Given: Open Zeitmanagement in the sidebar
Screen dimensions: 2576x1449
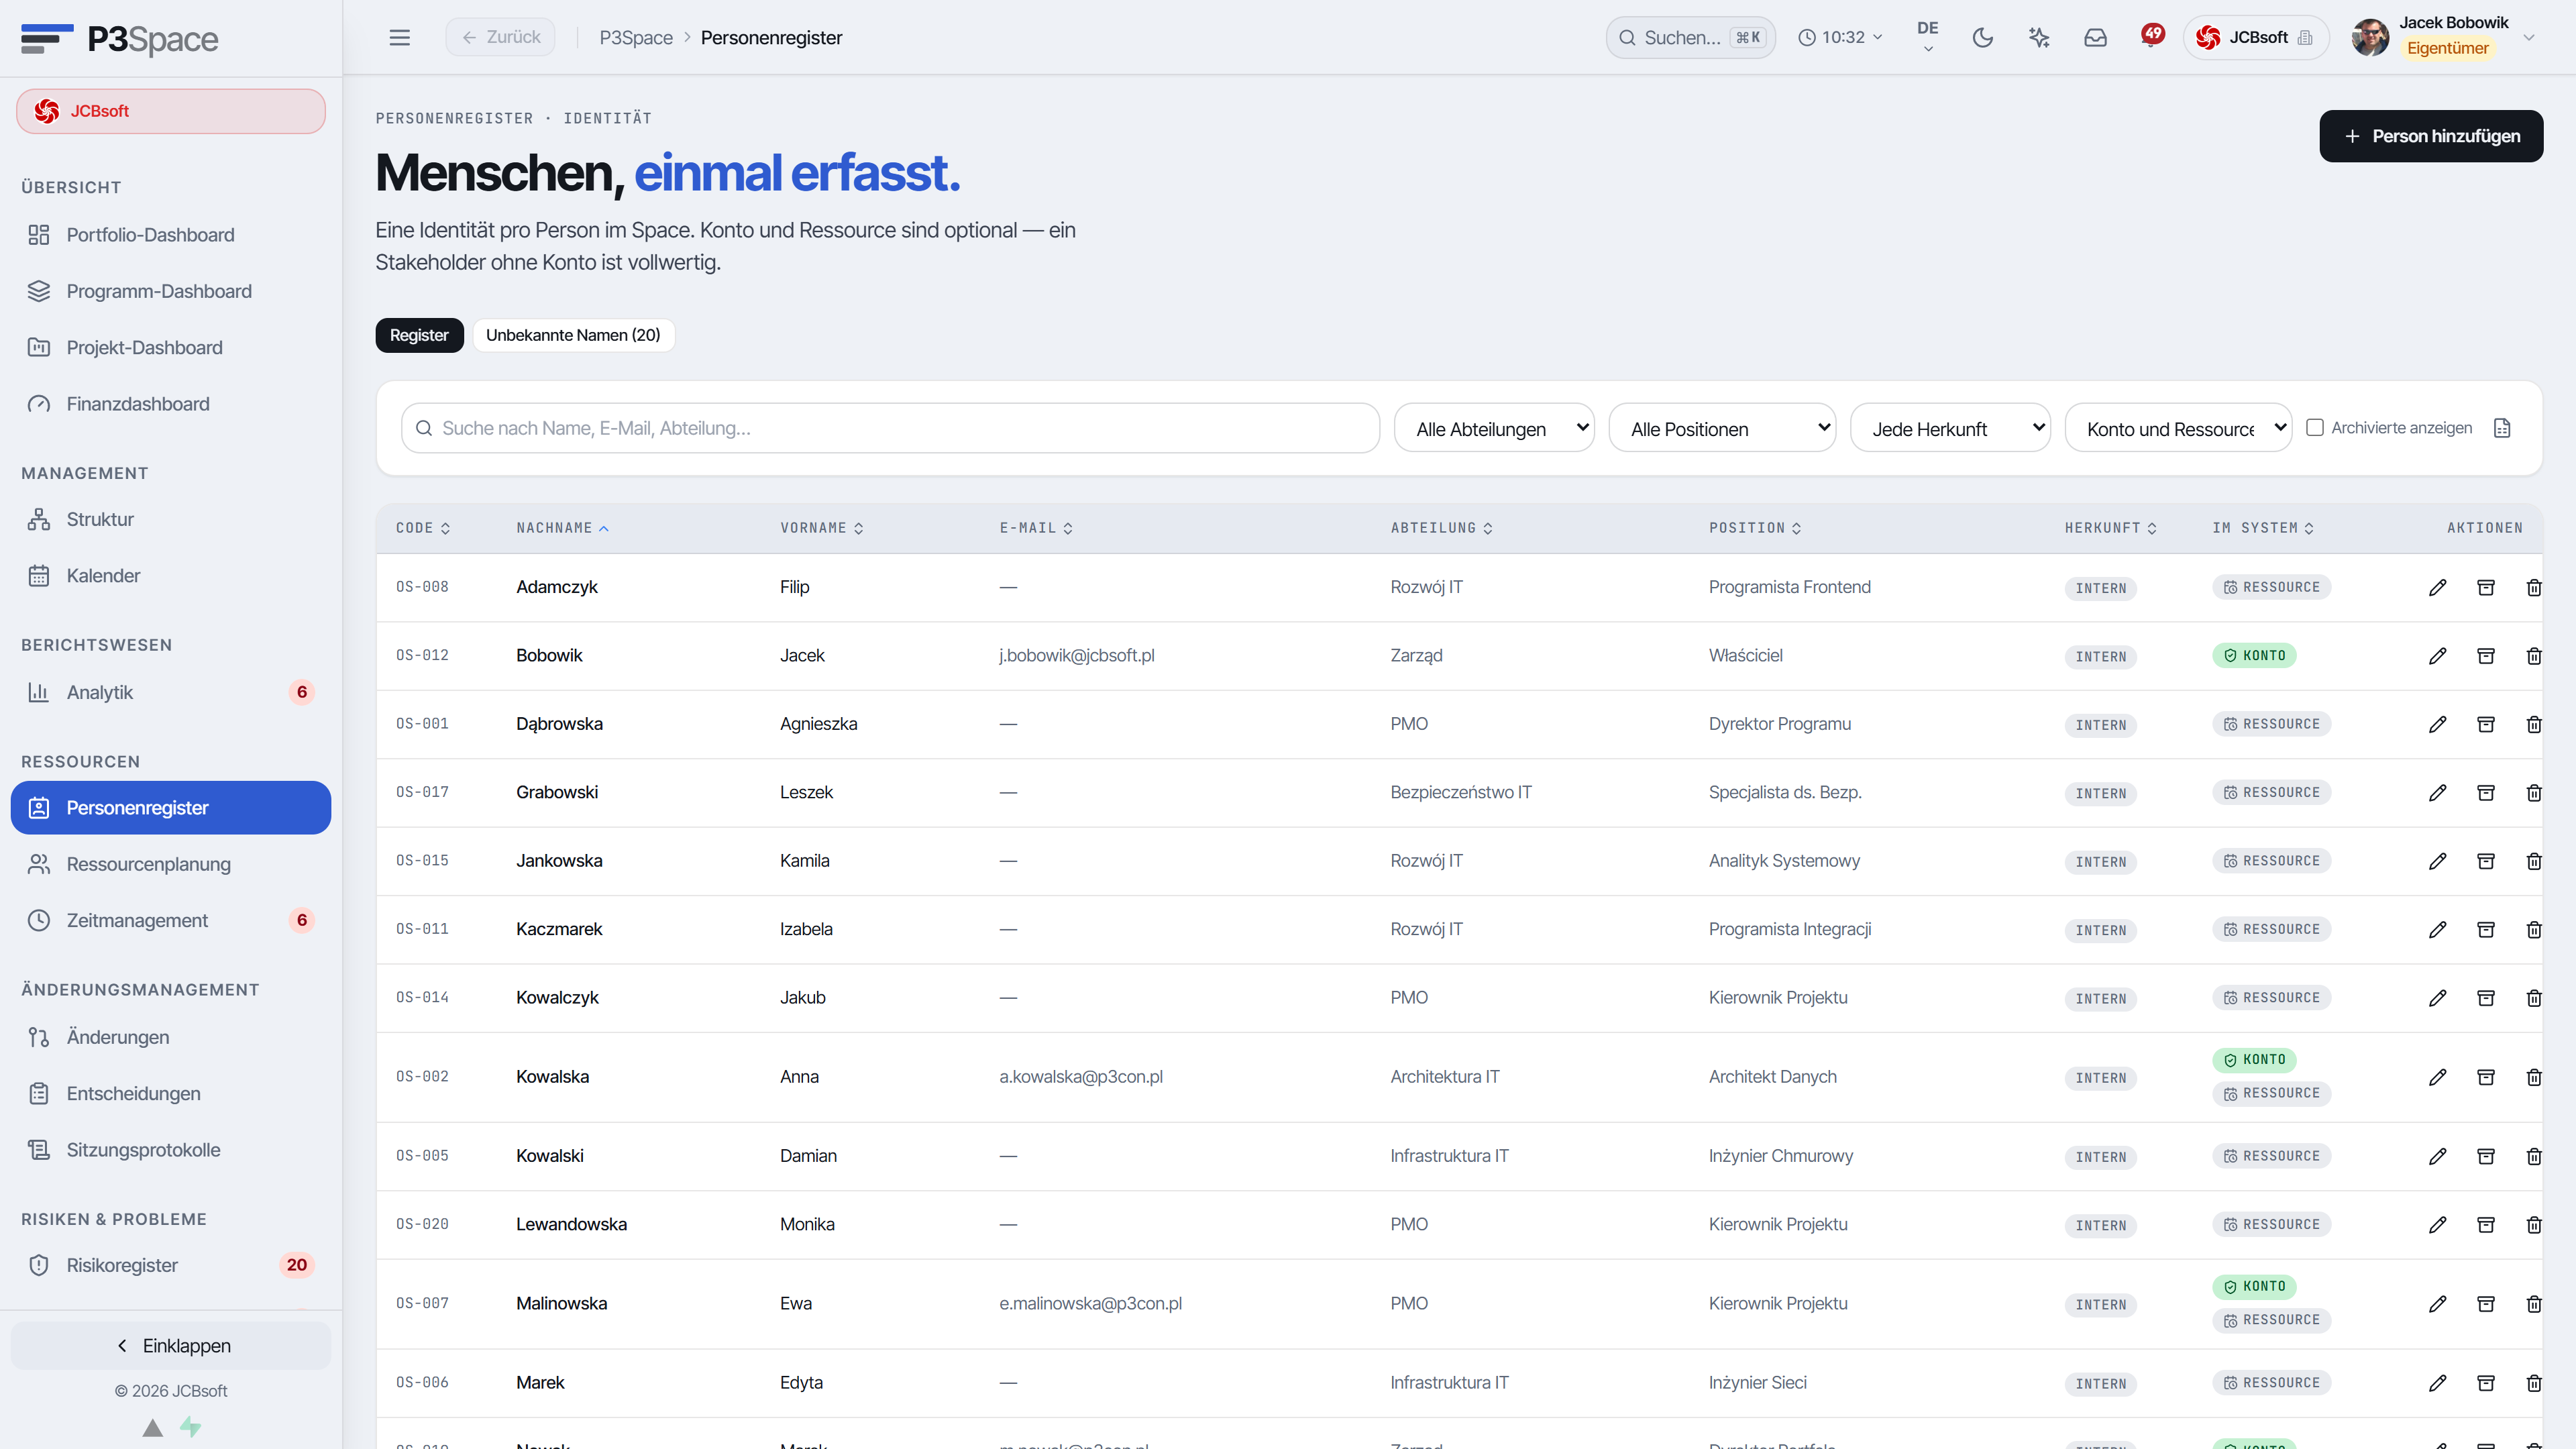Looking at the screenshot, I should 171,920.
